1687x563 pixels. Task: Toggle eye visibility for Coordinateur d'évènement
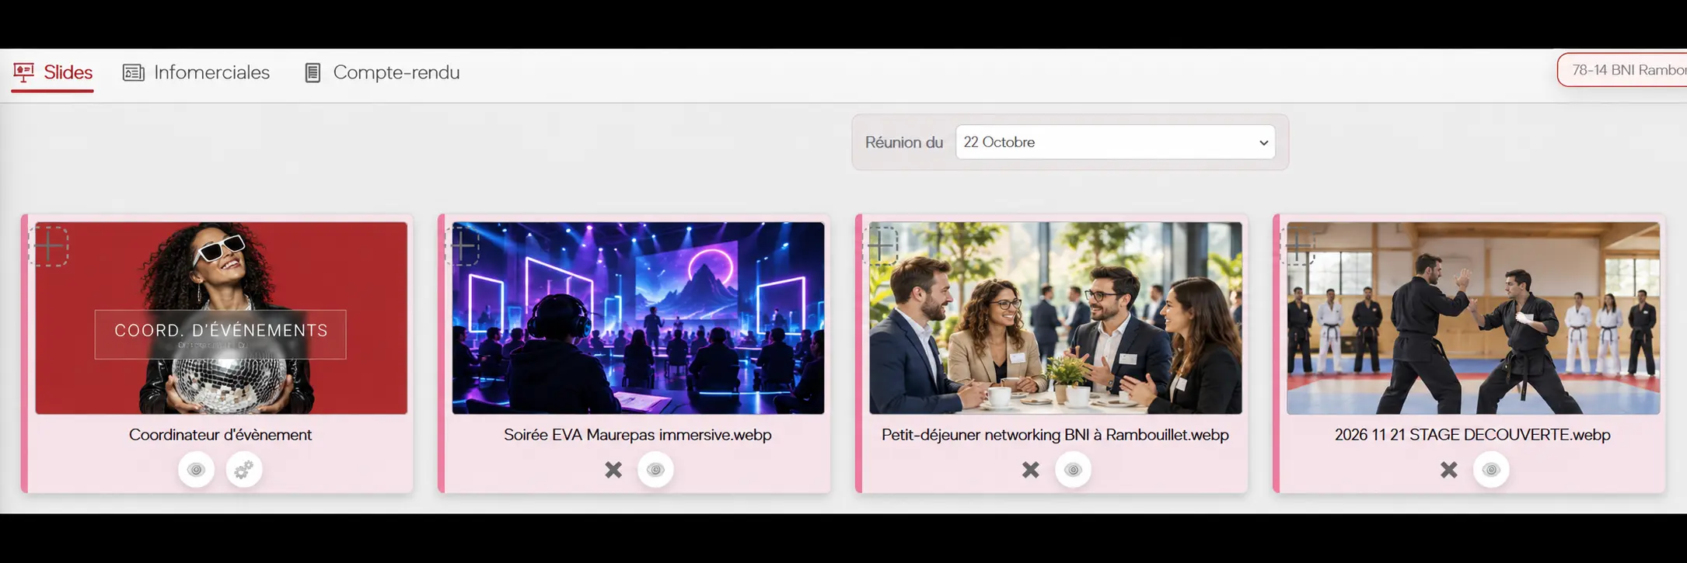pos(196,470)
